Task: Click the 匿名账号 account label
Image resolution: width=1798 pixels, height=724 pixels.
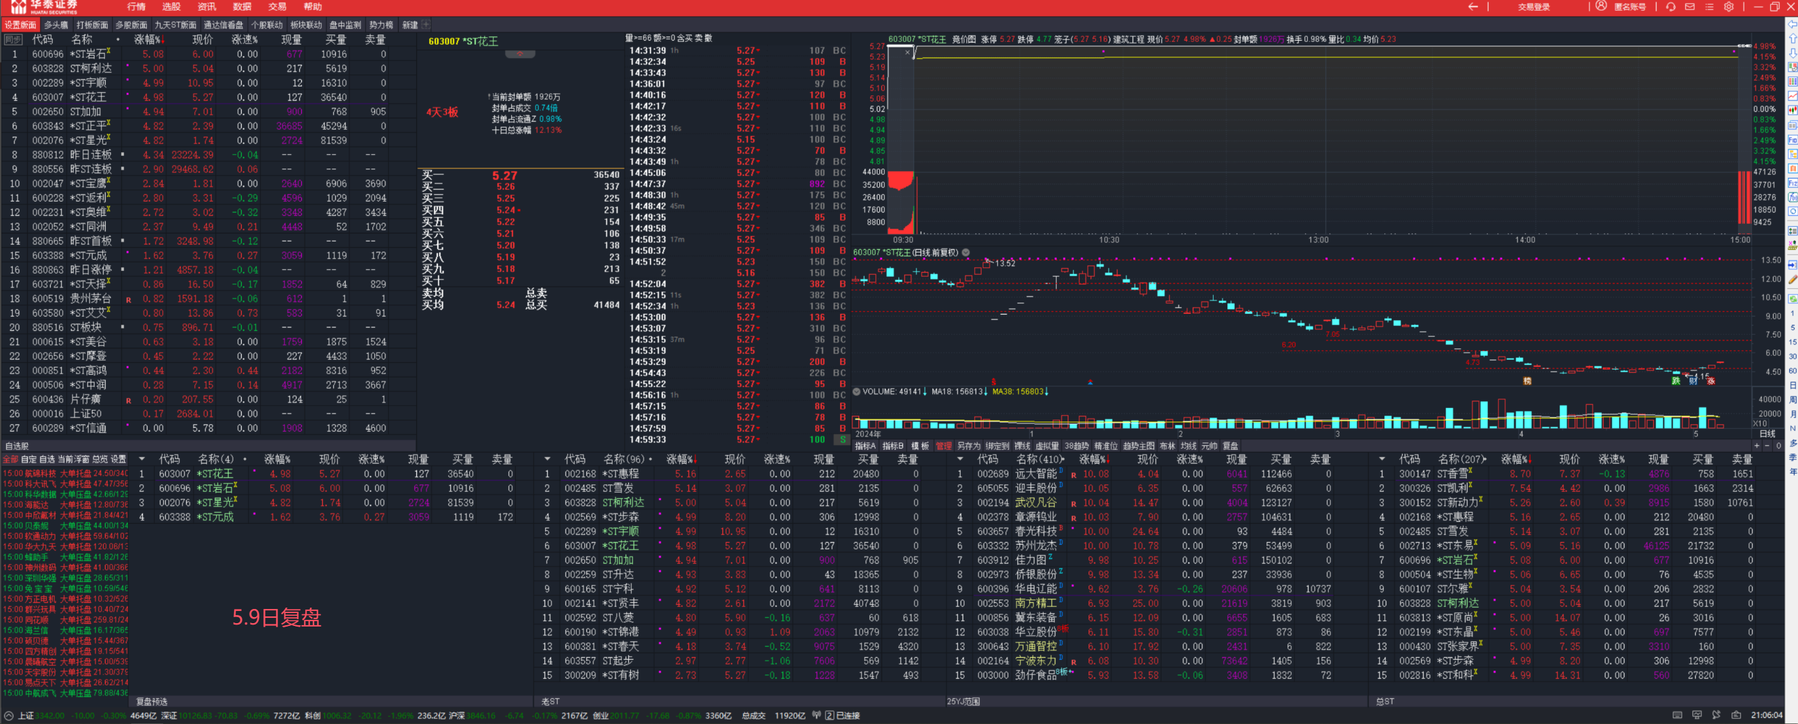Action: (1630, 7)
